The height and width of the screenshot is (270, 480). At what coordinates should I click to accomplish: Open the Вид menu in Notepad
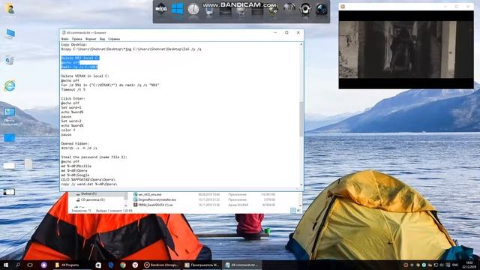click(x=102, y=39)
